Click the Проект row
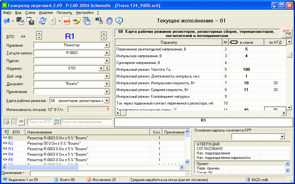This screenshot has width=295, height=184. tap(240, 164)
